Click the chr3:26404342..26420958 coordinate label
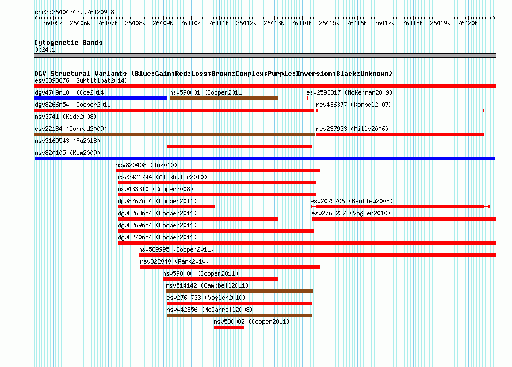 tap(74, 12)
